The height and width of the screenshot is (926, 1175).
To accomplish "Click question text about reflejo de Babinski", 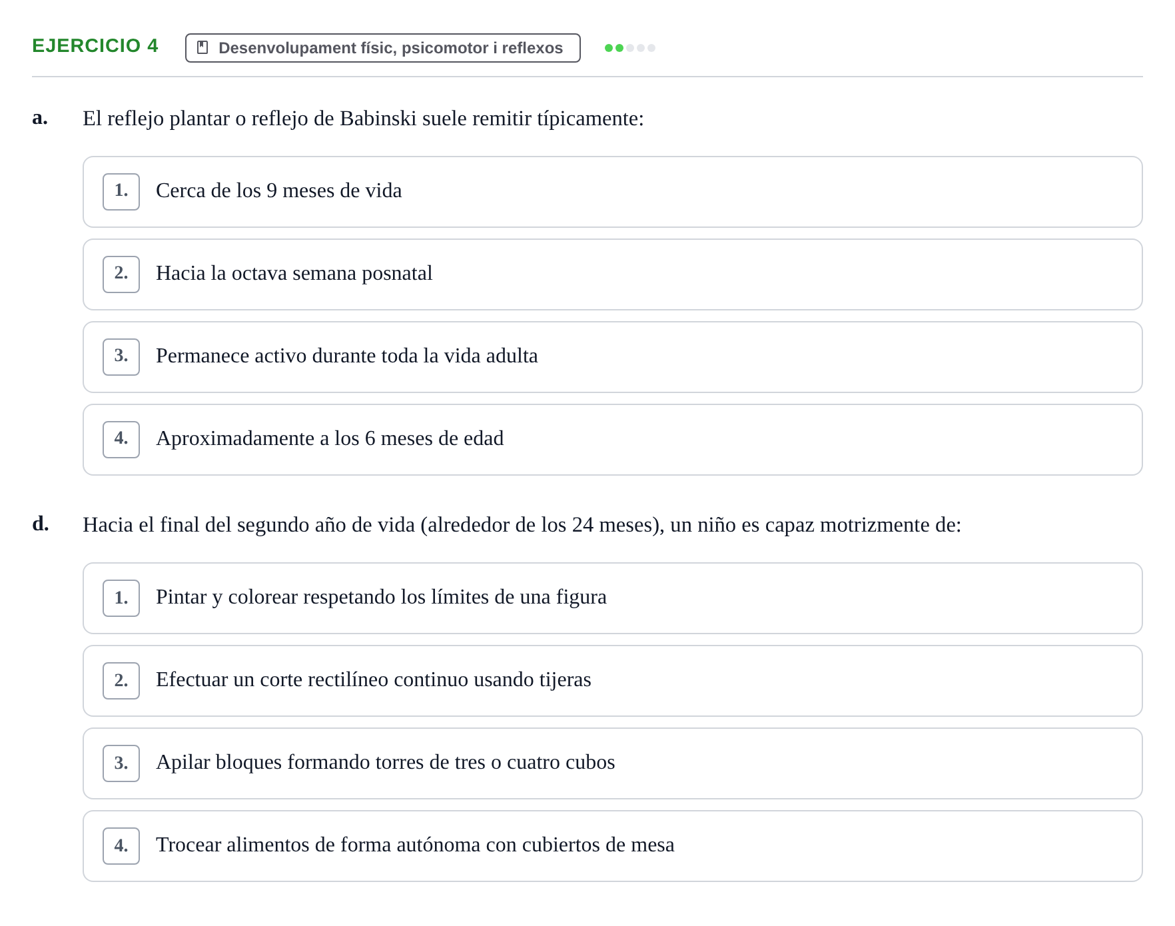I will pyautogui.click(x=363, y=119).
